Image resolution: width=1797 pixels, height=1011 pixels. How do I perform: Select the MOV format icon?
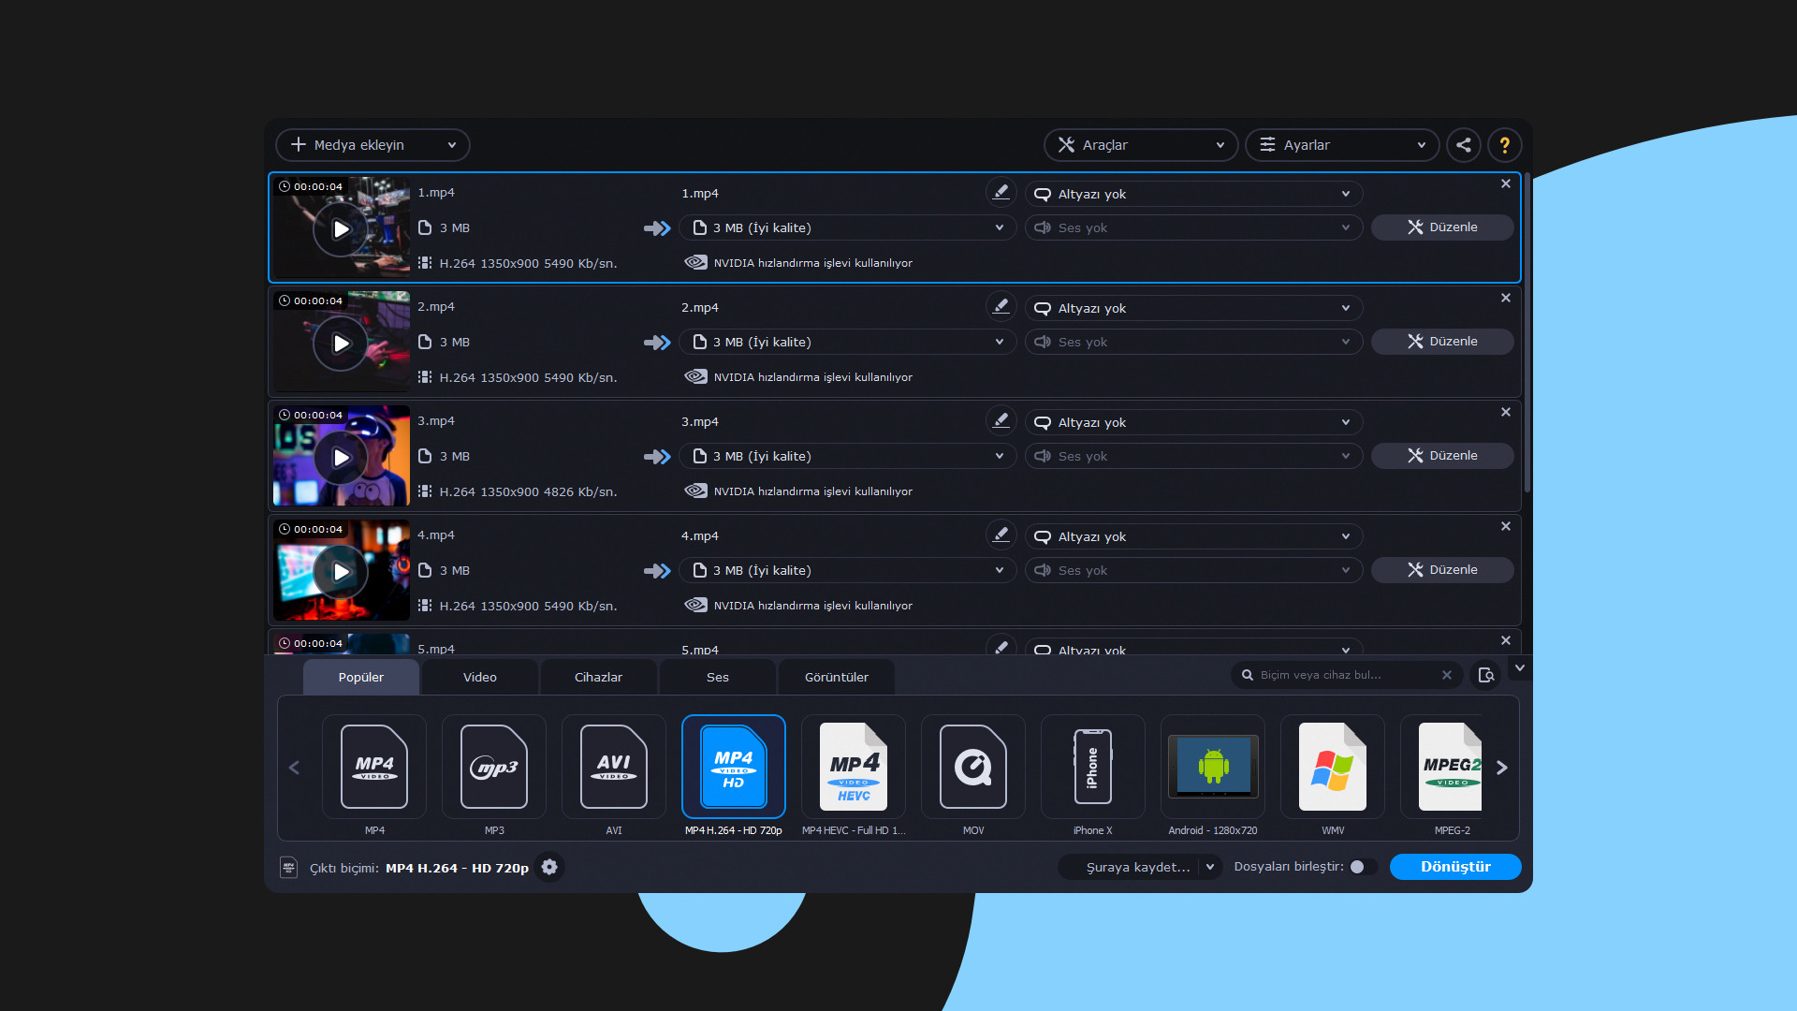point(972,767)
